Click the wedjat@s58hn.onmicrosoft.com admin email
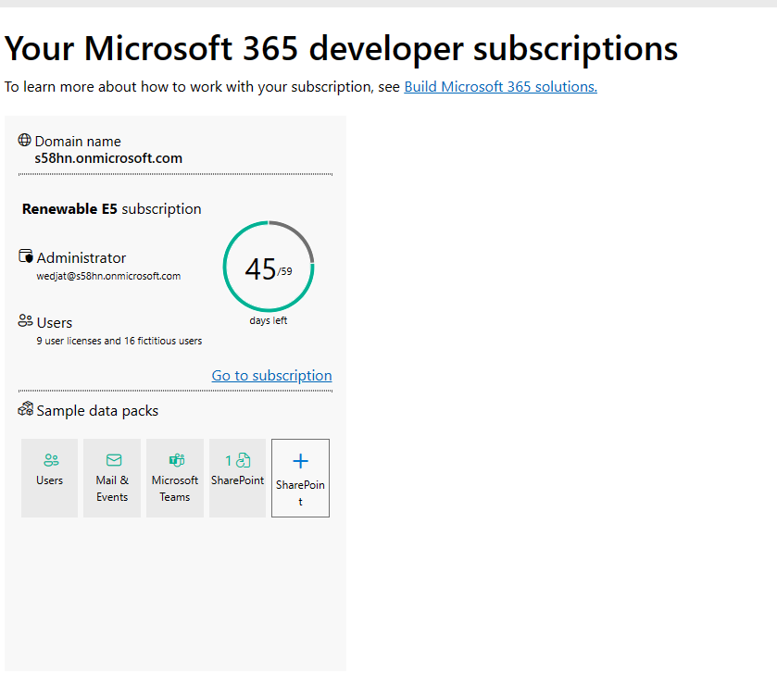The height and width of the screenshot is (673, 777). (108, 277)
